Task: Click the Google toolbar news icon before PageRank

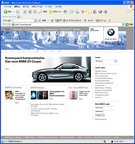Action: 52,21
